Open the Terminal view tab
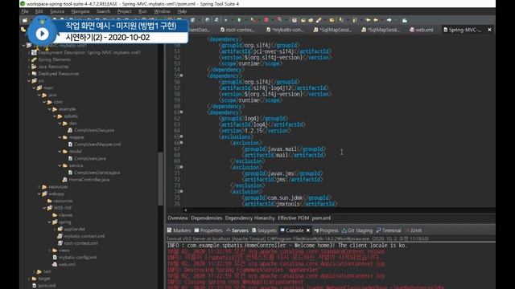515x289 pixels. 389,230
